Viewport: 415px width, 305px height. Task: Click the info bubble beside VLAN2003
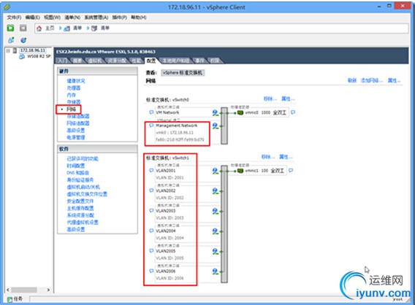point(151,211)
